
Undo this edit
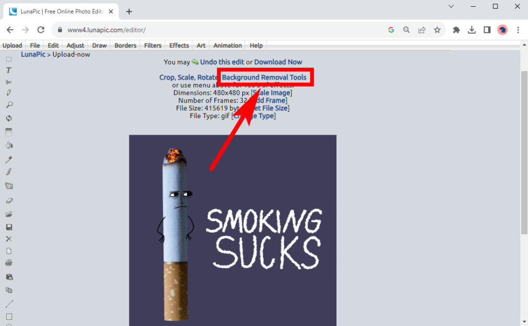(x=223, y=61)
